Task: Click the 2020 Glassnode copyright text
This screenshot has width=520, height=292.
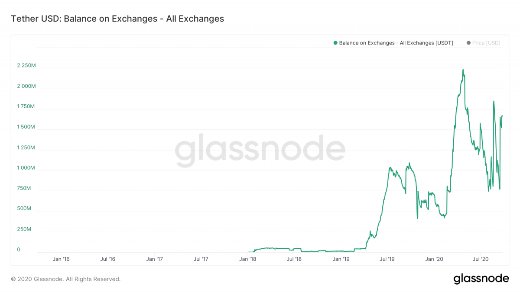Action: 65,279
